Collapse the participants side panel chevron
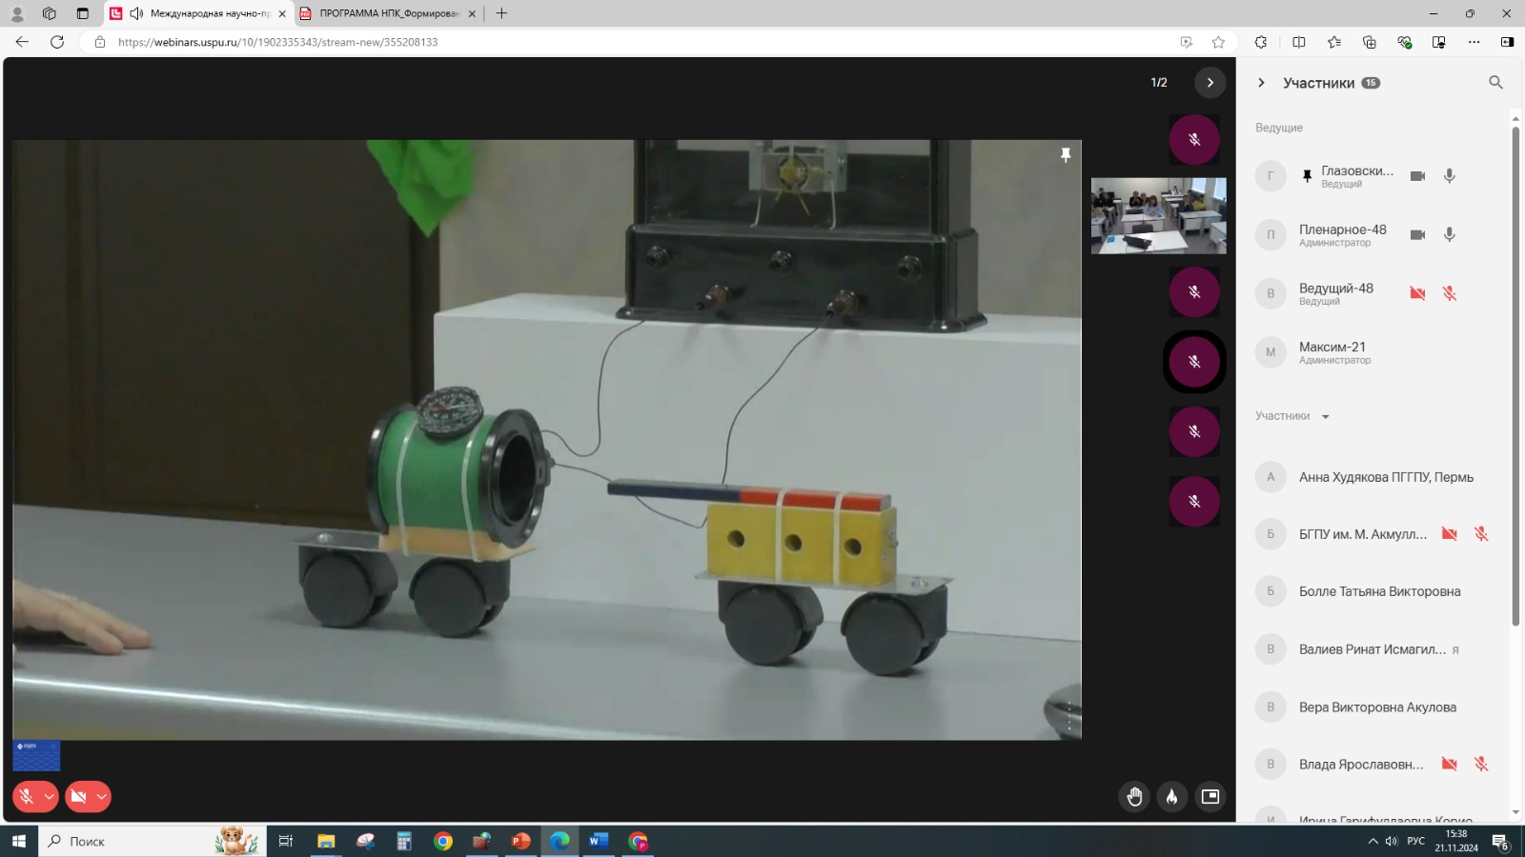This screenshot has height=857, width=1525. 1261,83
